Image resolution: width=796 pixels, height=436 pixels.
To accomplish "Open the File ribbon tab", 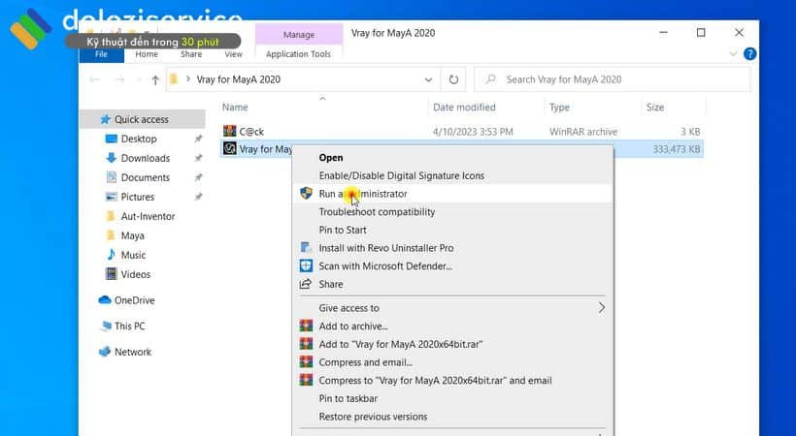I will [x=101, y=54].
